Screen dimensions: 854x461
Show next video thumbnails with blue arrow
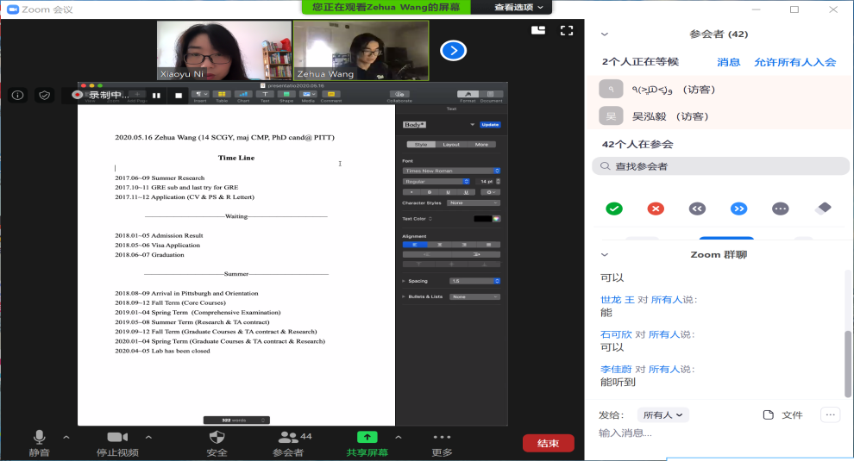tap(453, 51)
